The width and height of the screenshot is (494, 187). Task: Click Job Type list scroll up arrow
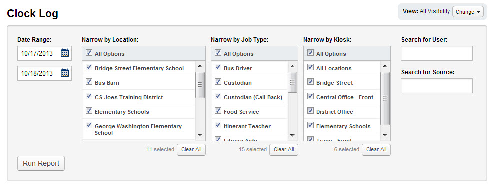[292, 66]
